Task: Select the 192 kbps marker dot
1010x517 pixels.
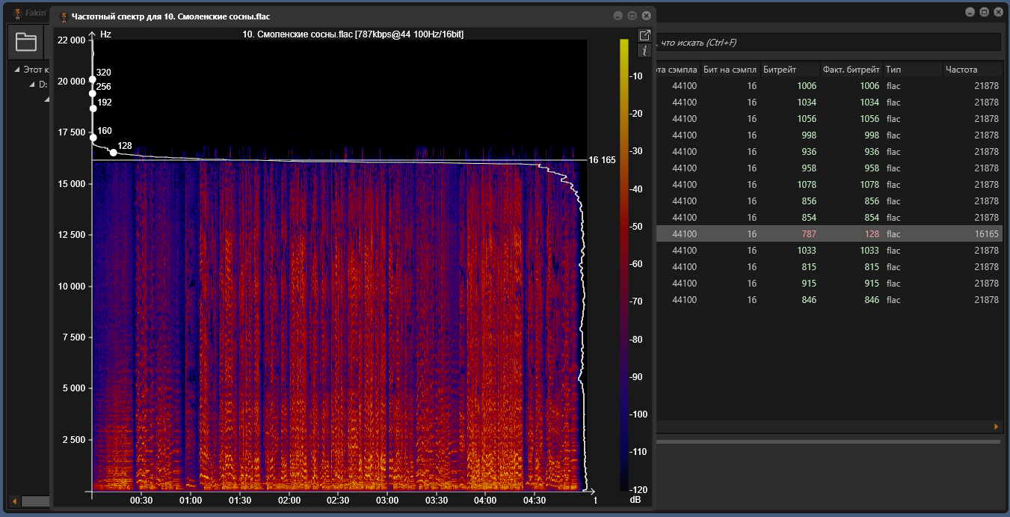Action: tap(93, 108)
